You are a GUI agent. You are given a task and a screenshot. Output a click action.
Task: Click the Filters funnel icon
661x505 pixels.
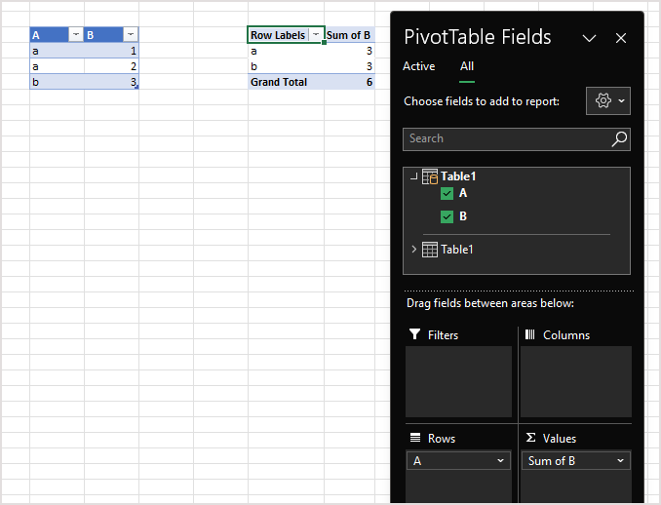[x=414, y=334]
